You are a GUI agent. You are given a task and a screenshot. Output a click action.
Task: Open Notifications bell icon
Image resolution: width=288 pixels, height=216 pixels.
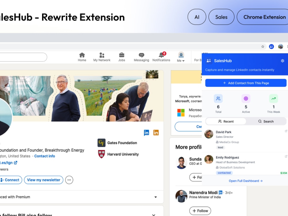(162, 54)
